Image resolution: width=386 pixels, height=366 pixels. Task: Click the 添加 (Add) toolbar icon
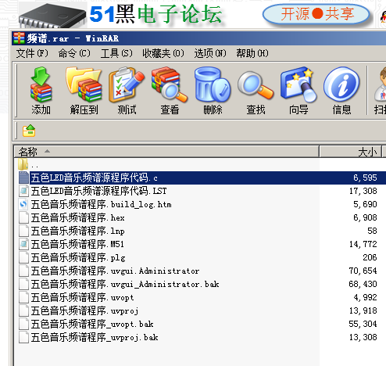[x=41, y=84]
